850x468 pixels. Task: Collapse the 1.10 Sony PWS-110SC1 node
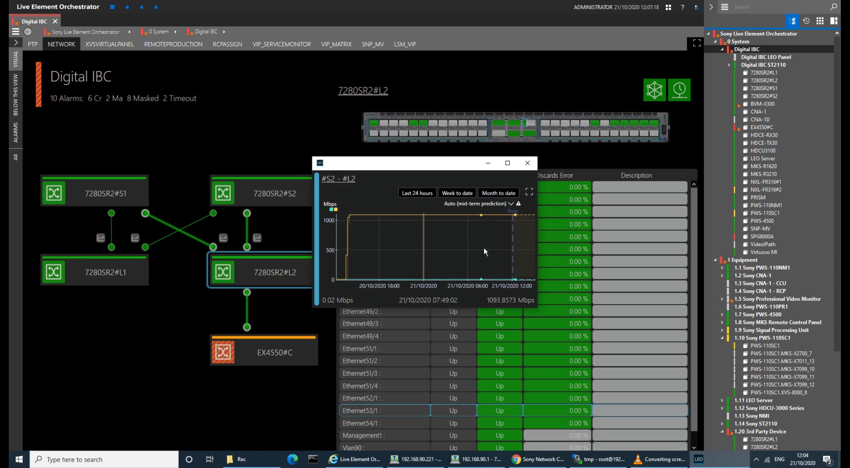722,338
